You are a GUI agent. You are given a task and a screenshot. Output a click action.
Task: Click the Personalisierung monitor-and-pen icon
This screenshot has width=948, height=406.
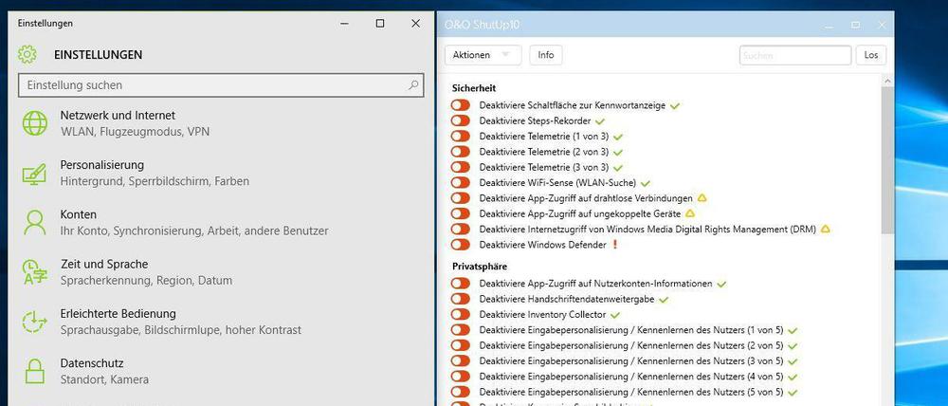34,173
